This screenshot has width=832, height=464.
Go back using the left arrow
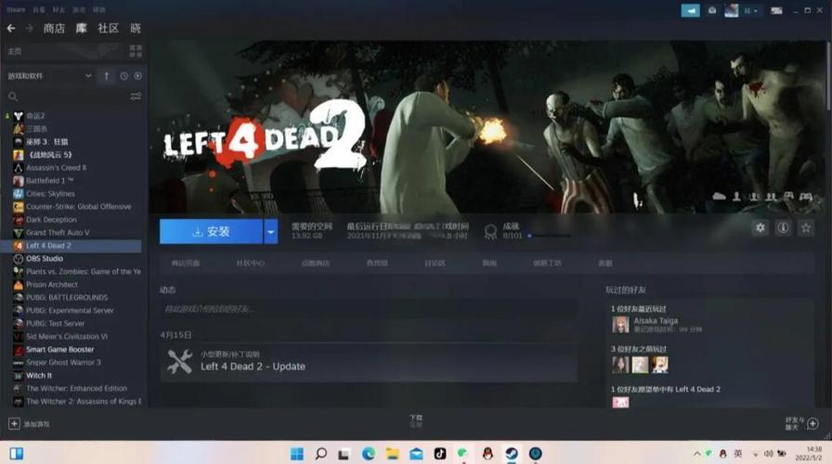click(x=11, y=29)
